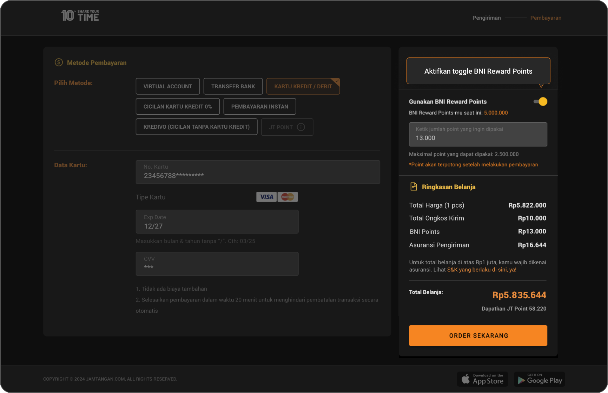Viewport: 608px width, 393px height.
Task: Click the info icon beside JT Point
Action: coord(301,127)
